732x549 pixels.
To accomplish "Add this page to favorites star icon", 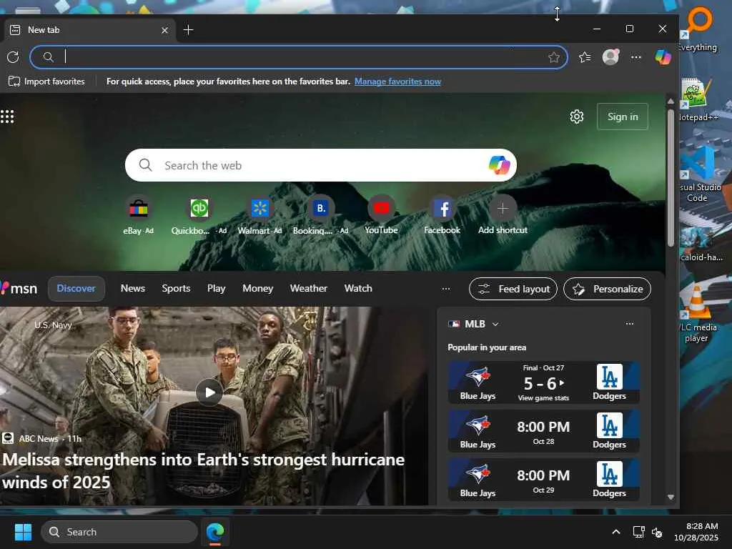I will point(554,57).
